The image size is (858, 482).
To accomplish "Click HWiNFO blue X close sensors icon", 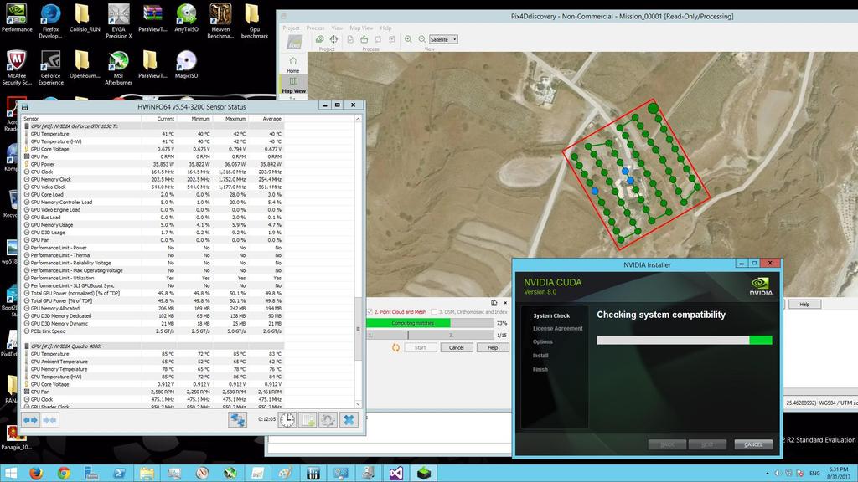I will 349,420.
